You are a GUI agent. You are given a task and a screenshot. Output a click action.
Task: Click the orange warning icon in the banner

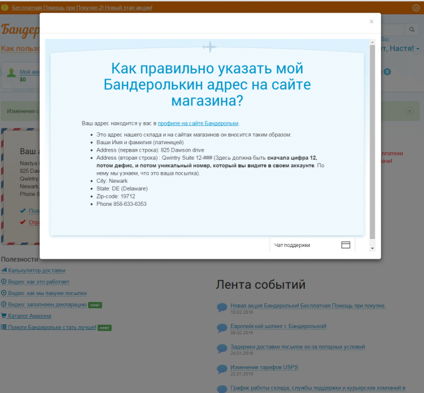click(x=5, y=7)
